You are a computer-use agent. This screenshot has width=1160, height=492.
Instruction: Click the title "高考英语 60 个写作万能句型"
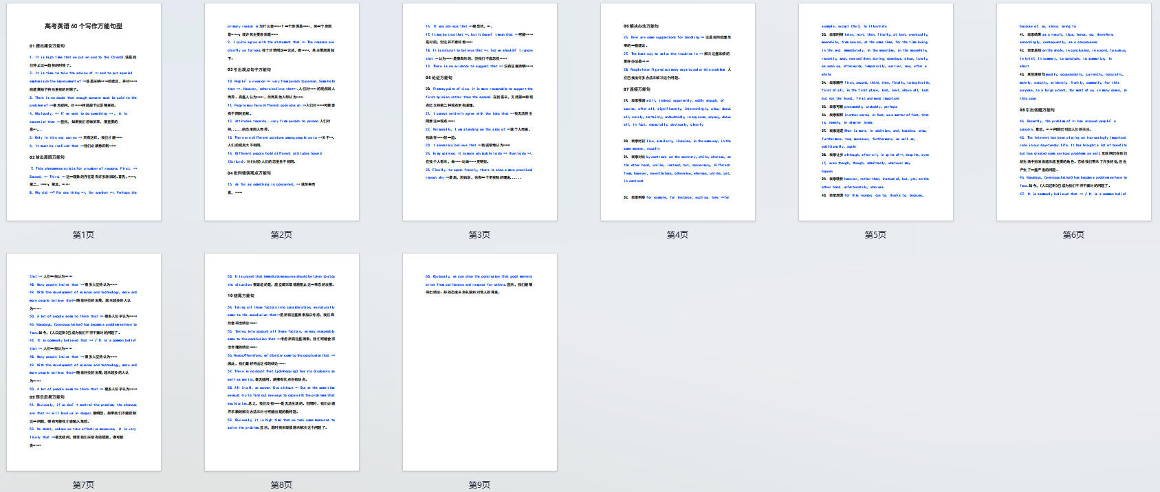tap(83, 26)
